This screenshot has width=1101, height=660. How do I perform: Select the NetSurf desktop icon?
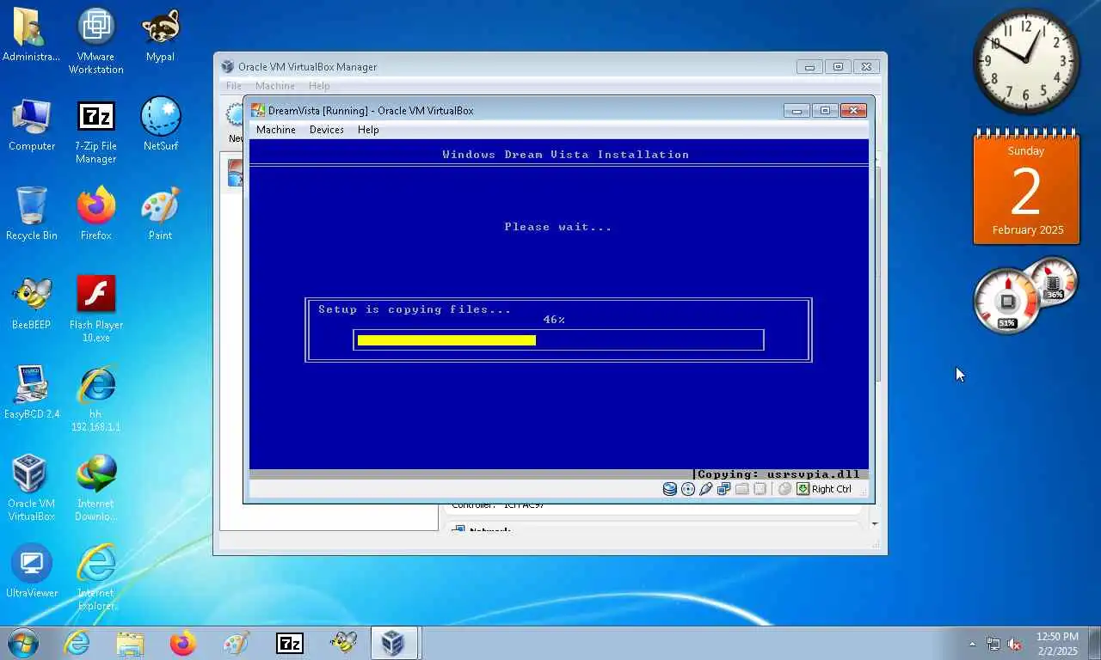pyautogui.click(x=160, y=125)
